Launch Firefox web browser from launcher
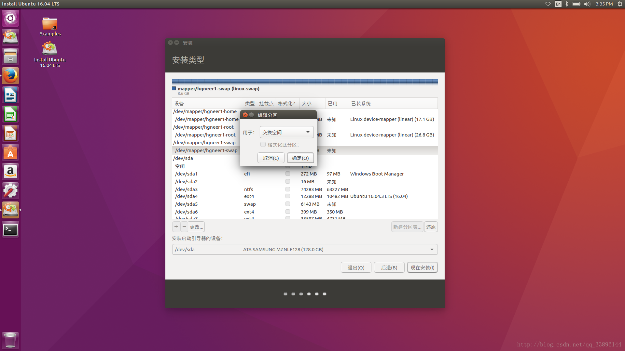Image resolution: width=625 pixels, height=351 pixels. coord(10,76)
